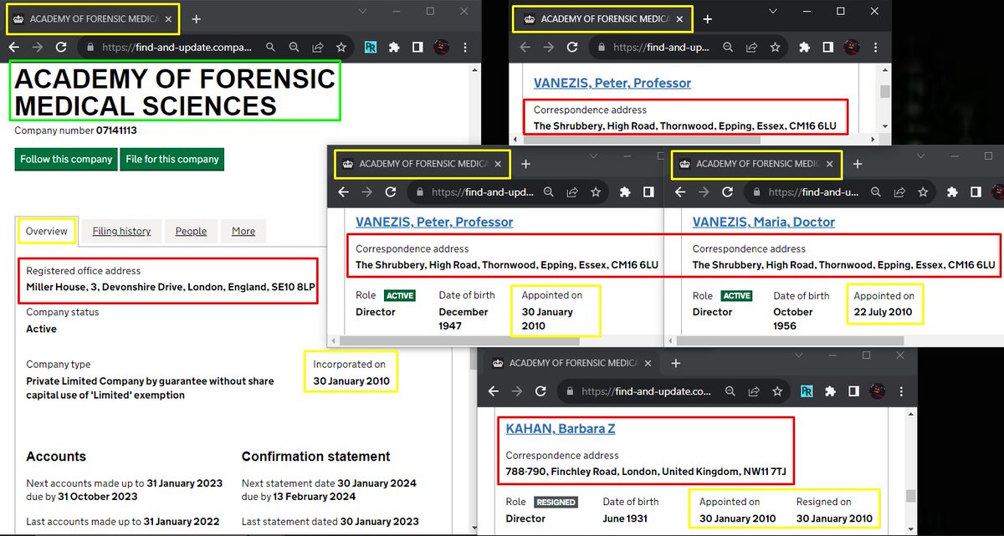Click Follow this company button
The width and height of the screenshot is (1004, 536).
pos(66,159)
